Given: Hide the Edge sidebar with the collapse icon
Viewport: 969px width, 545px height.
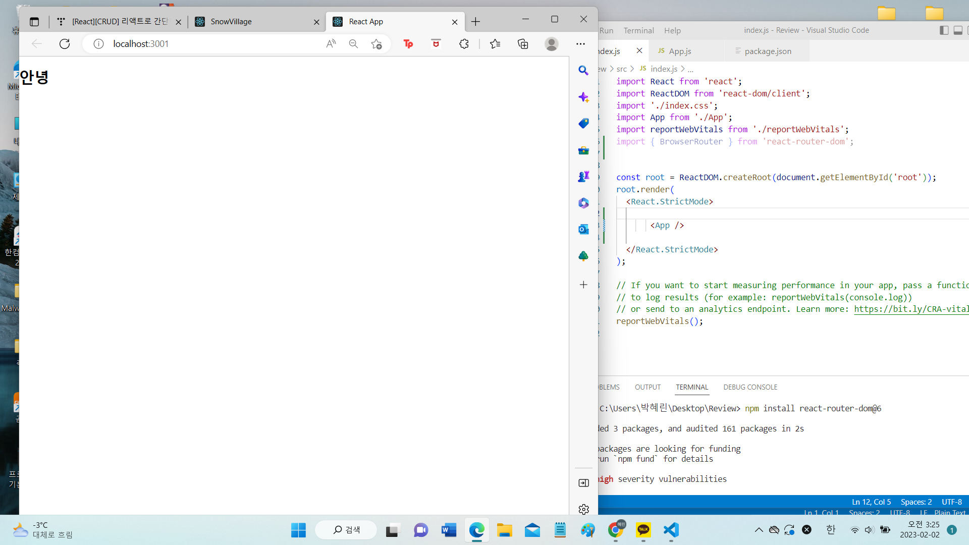Looking at the screenshot, I should 583,483.
